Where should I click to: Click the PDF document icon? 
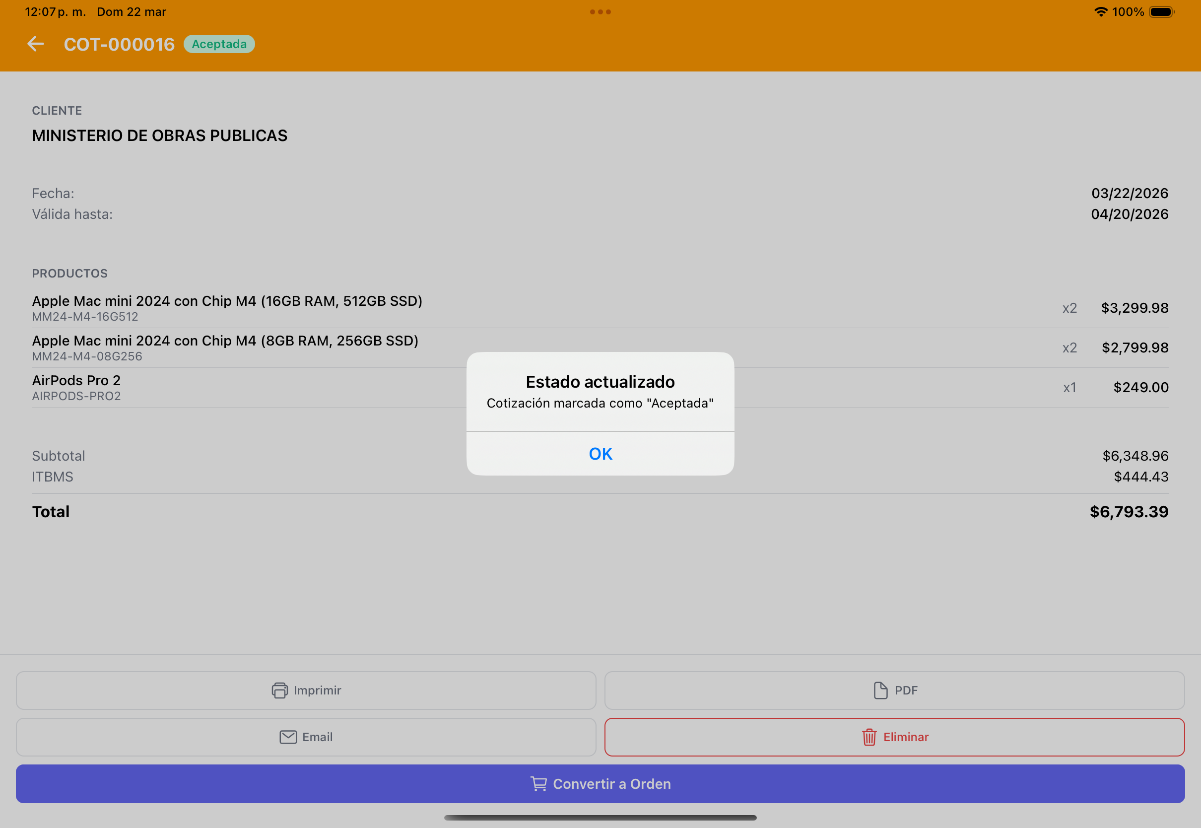[880, 690]
